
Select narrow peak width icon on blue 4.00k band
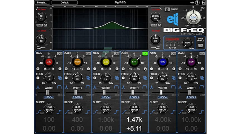[x=152, y=87]
